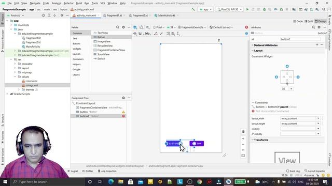Open Component Tree settings gear
The height and width of the screenshot is (186, 332).
click(x=123, y=98)
